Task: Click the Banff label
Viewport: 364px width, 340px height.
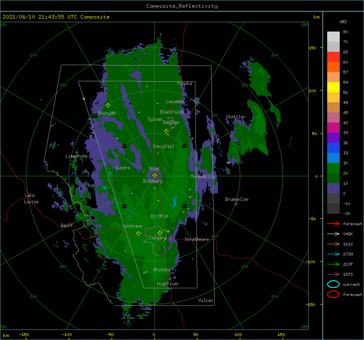Action: 67,225
